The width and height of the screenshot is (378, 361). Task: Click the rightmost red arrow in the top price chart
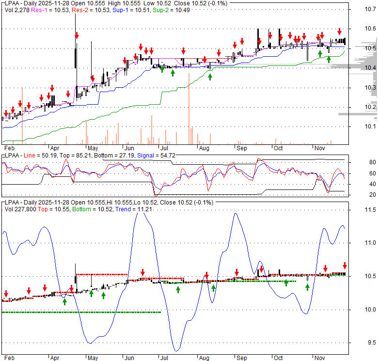[x=340, y=31]
